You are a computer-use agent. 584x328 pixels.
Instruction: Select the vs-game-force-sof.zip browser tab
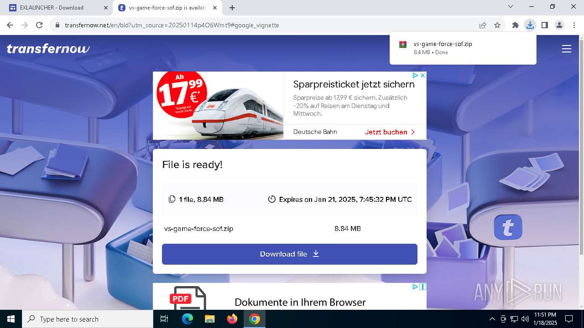point(167,7)
